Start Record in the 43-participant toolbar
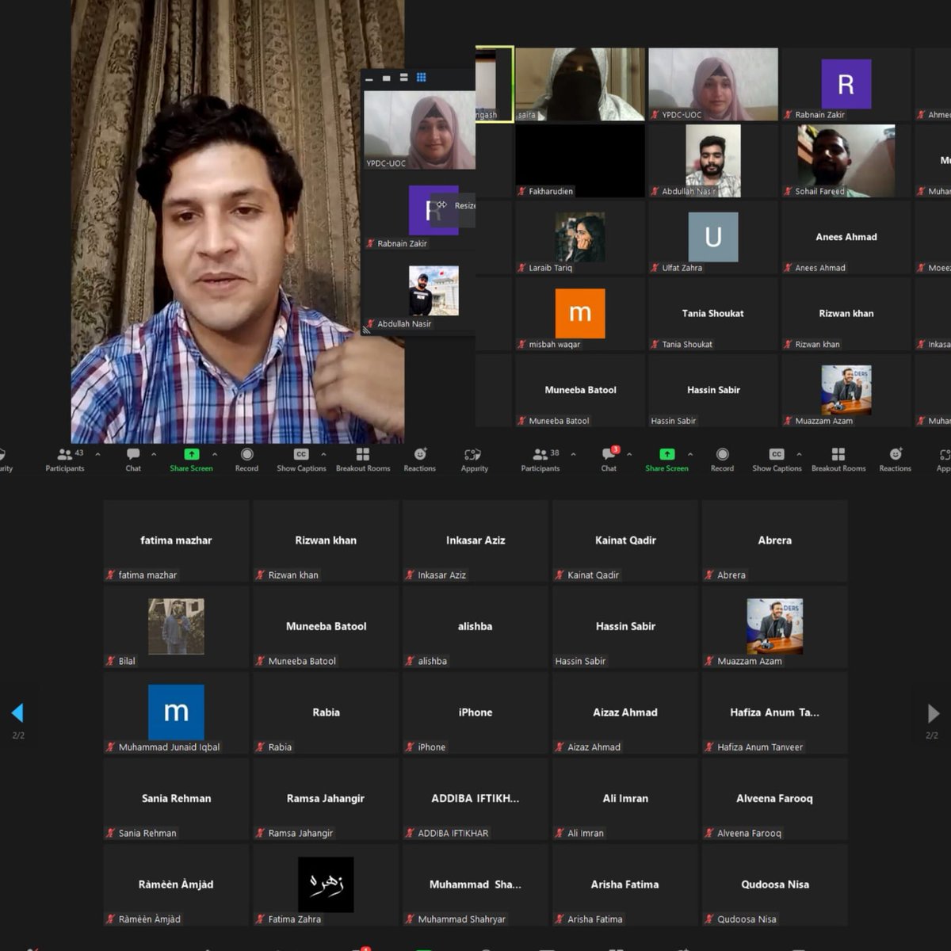Image resolution: width=951 pixels, height=951 pixels. pos(246,460)
